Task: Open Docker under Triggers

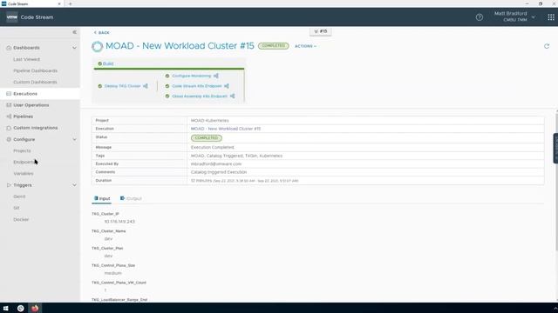Action: tap(21, 219)
